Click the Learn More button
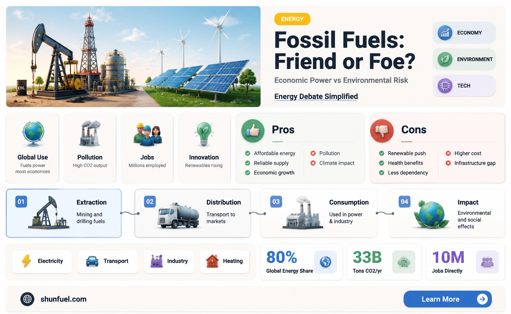511x314 pixels. click(x=447, y=299)
